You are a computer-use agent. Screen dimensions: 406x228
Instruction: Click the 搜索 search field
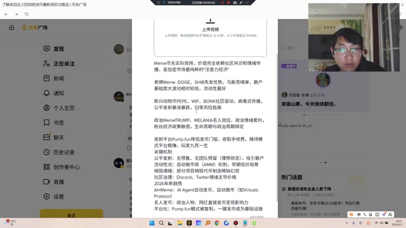(x=294, y=48)
